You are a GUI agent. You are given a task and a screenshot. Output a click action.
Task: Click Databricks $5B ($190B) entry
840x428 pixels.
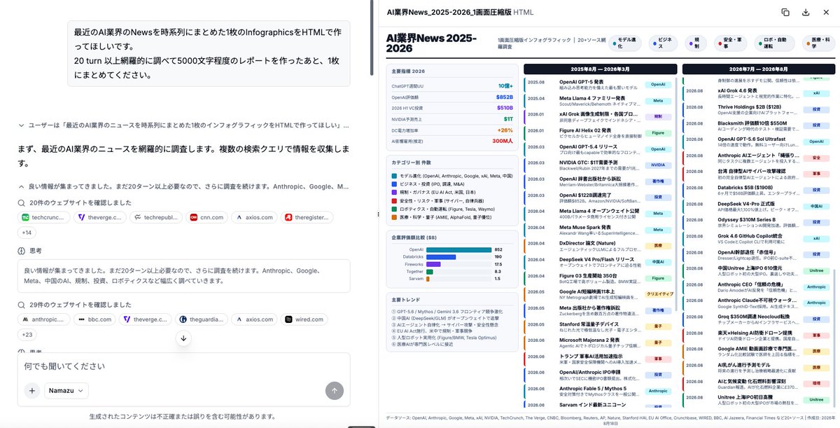(757, 189)
